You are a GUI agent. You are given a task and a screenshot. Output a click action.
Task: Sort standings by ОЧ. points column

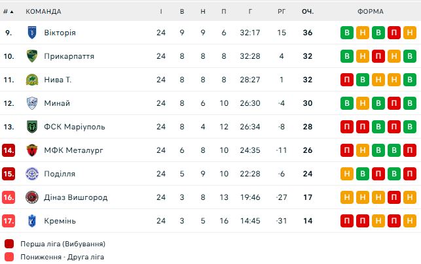[x=308, y=12]
